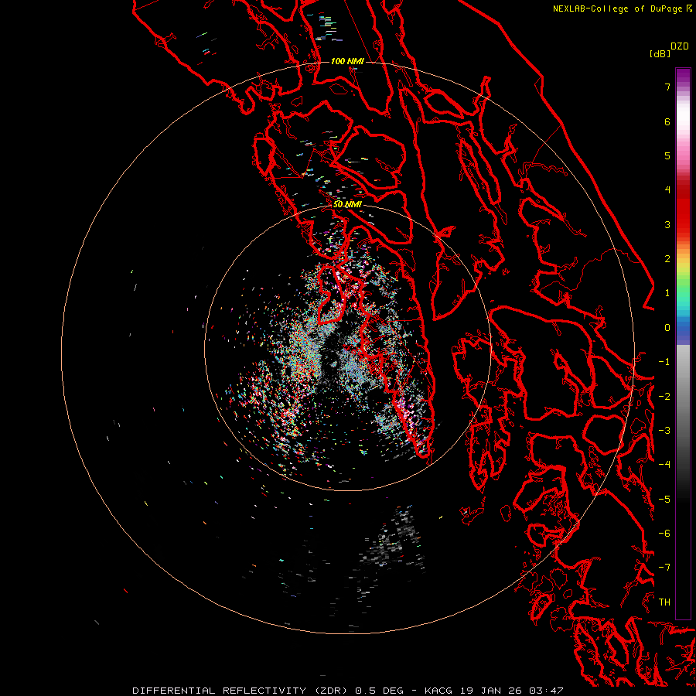
Task: Click the -5 scale value
Action: (664, 500)
